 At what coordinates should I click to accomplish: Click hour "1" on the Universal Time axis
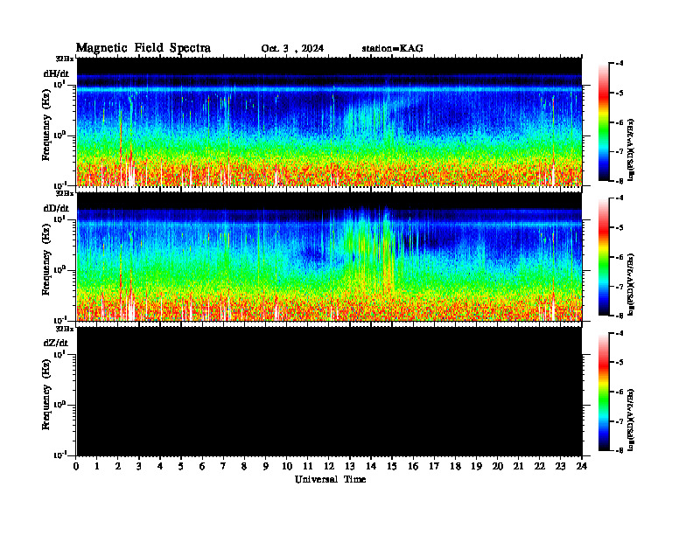[97, 466]
